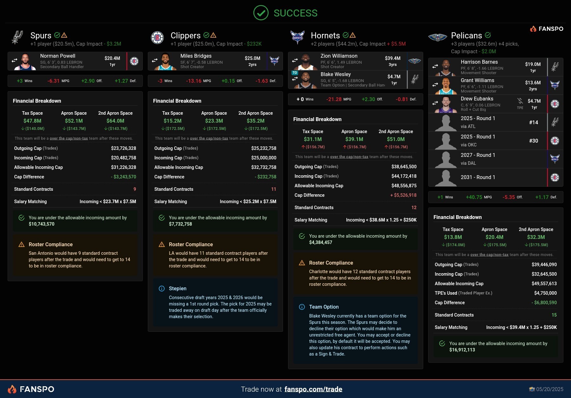The width and height of the screenshot is (571, 398).
Task: Open the fanspo.com/trade link
Action: pyautogui.click(x=313, y=389)
